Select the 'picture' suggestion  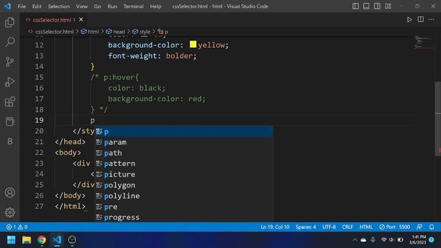click(x=184, y=174)
